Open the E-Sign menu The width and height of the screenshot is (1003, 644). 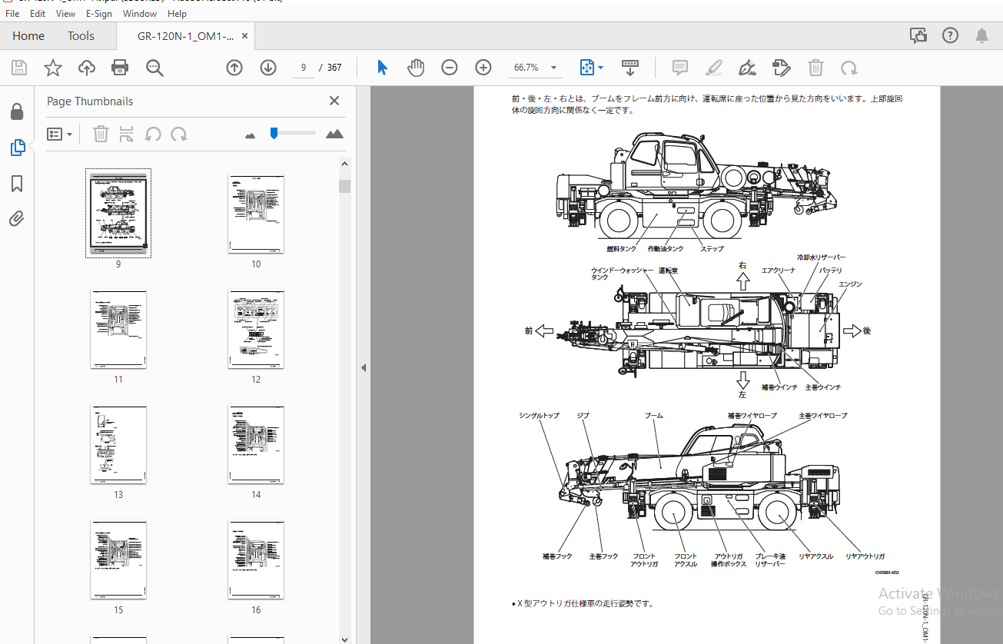tap(98, 14)
